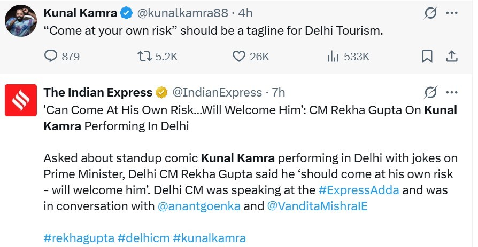Open the #rekhagupta hashtag
The width and height of the screenshot is (478, 247).
78,237
